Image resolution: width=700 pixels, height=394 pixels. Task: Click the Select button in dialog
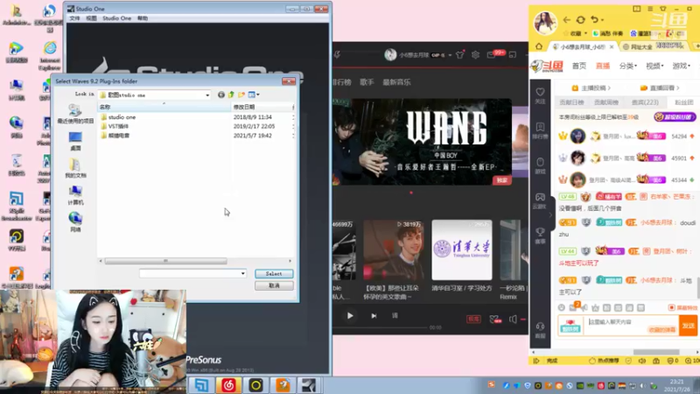click(274, 273)
